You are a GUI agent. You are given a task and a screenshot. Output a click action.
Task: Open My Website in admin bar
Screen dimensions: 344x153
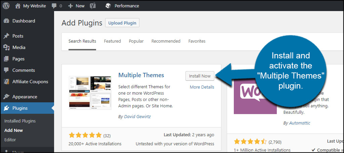pos(35,6)
